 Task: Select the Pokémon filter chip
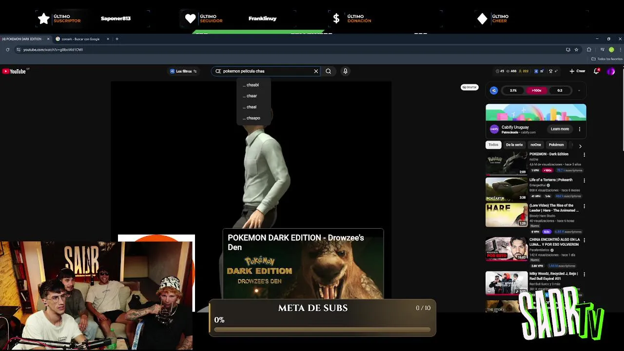[x=556, y=145]
